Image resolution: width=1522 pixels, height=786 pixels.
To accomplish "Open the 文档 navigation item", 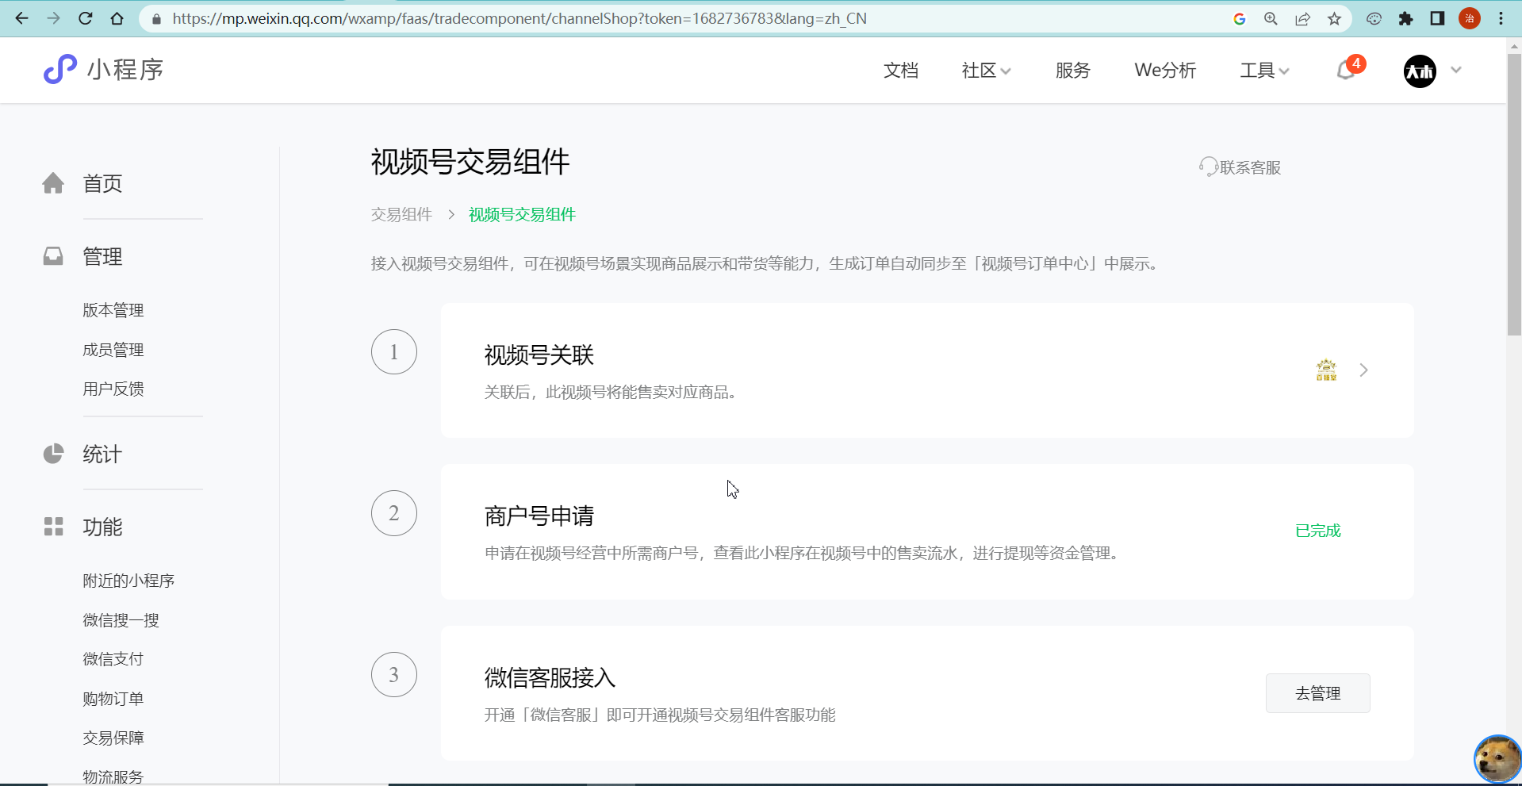I will pos(901,71).
